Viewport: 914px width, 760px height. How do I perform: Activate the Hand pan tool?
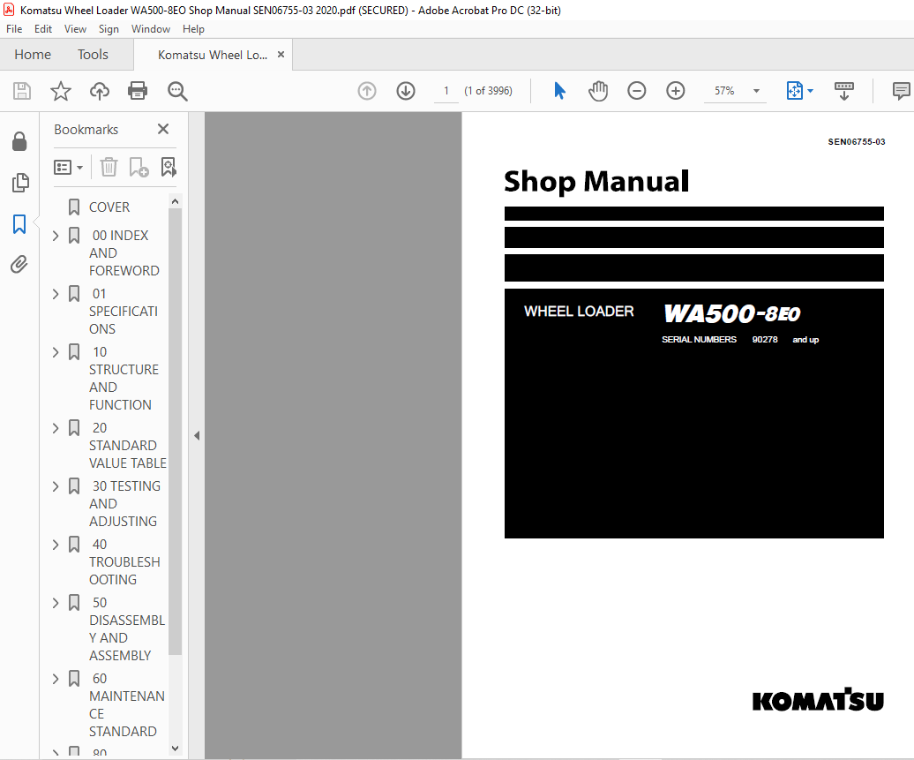598,91
